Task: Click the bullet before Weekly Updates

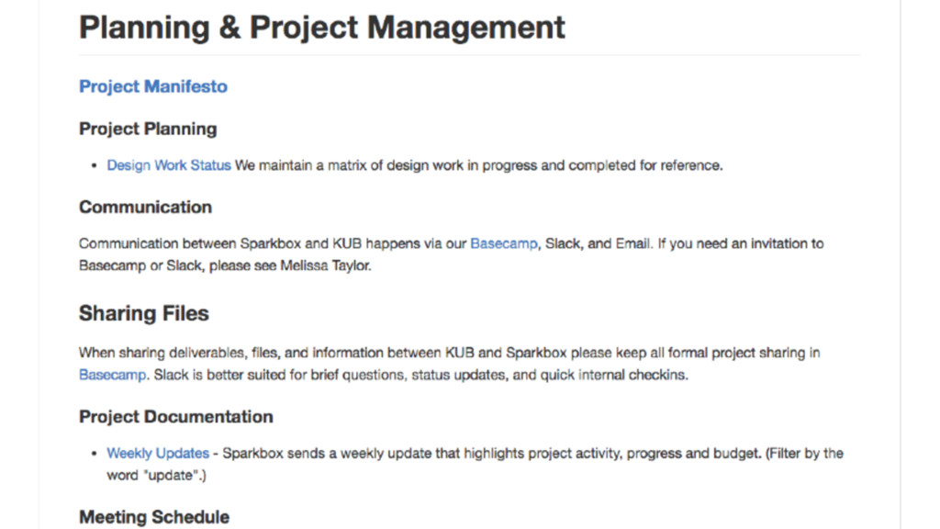Action: tap(95, 454)
